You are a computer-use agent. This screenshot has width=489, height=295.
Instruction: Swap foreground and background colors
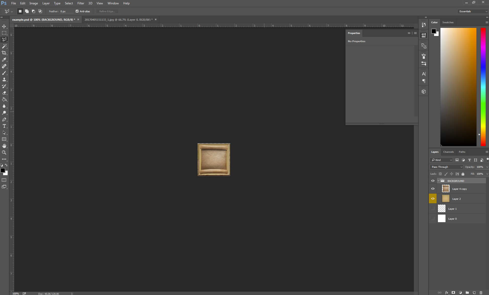pos(6,165)
